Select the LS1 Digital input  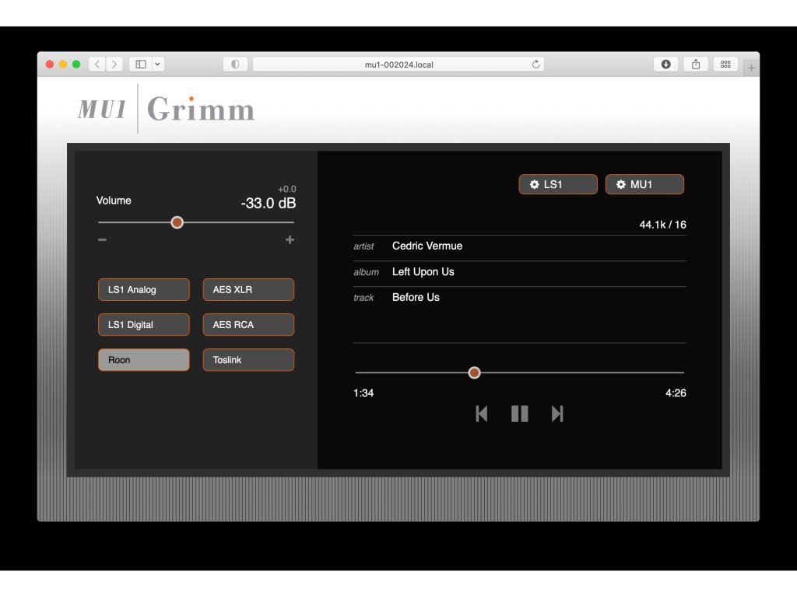[x=144, y=324]
